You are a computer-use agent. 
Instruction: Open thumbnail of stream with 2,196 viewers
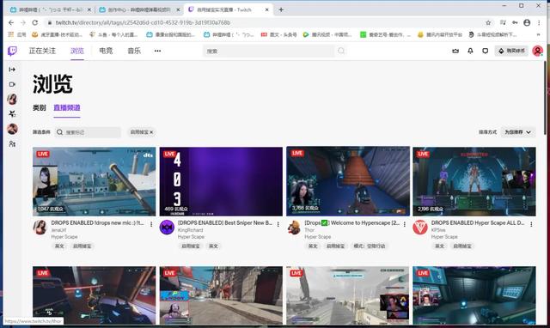474,181
